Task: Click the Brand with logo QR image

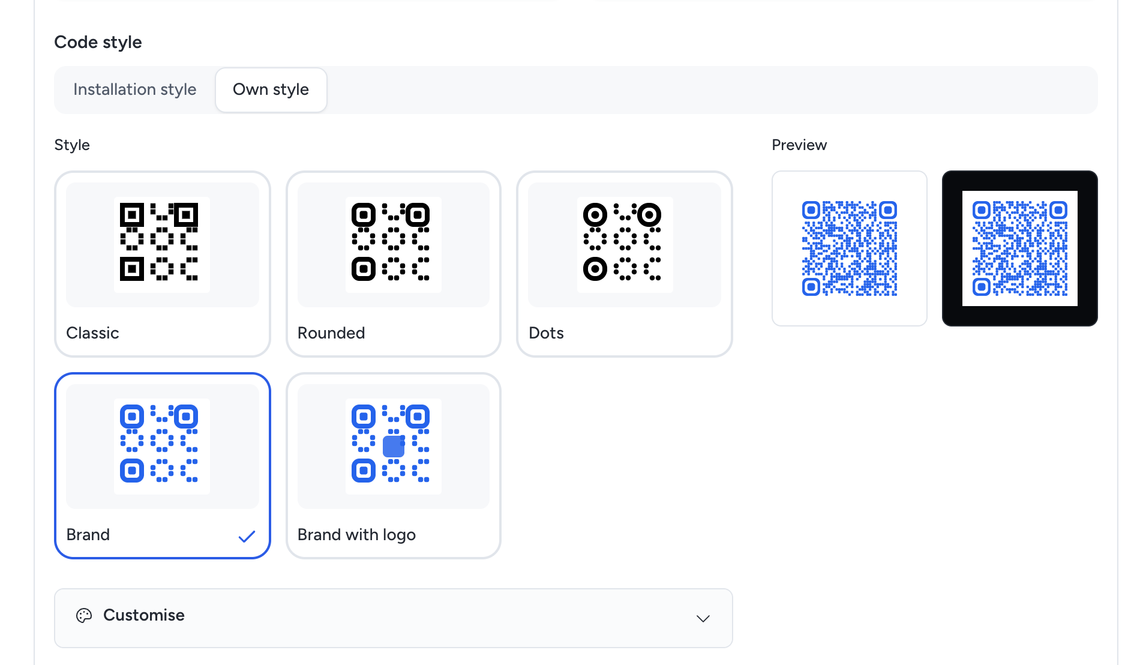Action: point(394,447)
